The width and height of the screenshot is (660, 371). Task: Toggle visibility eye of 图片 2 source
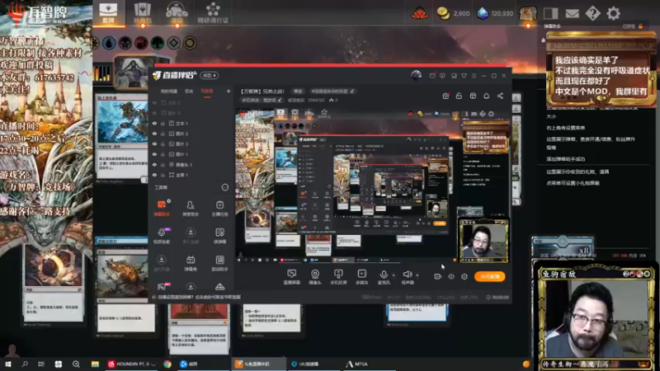[154, 134]
